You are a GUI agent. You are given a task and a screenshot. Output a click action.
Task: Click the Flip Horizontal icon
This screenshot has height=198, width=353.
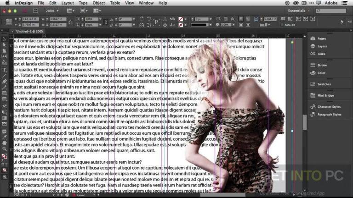pyautogui.click(x=142, y=25)
